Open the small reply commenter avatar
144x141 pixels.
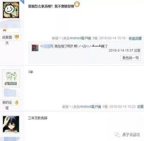click(35, 48)
